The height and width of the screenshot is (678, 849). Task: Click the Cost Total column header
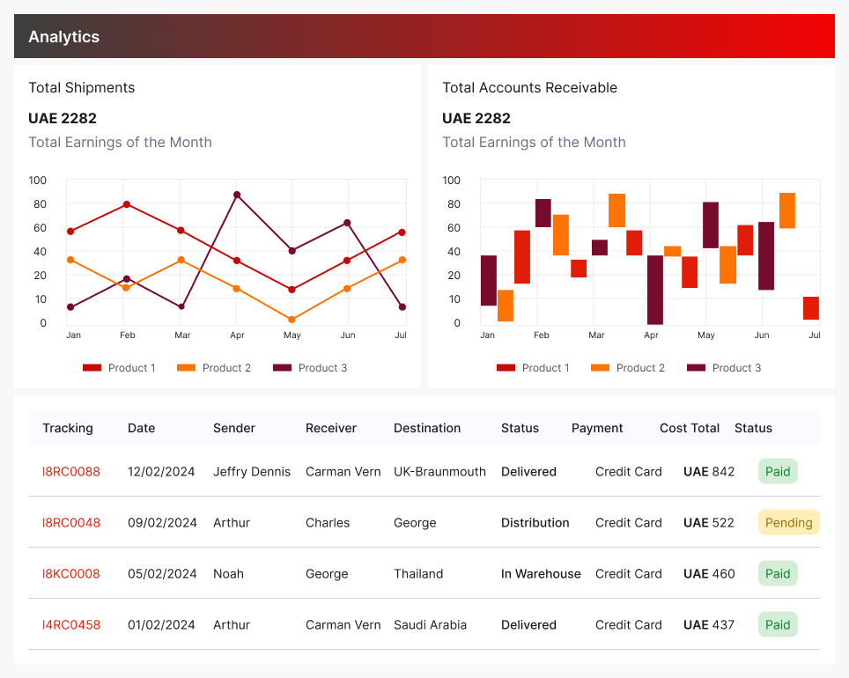point(690,429)
